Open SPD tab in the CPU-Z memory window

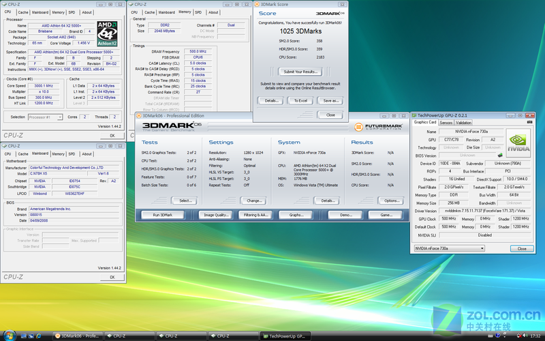(198, 12)
